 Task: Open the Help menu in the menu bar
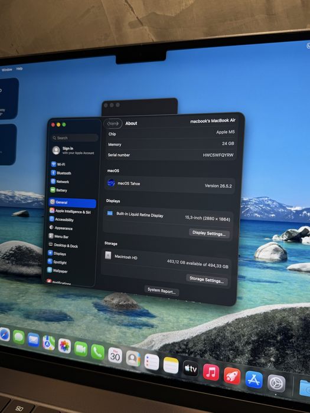pos(19,69)
